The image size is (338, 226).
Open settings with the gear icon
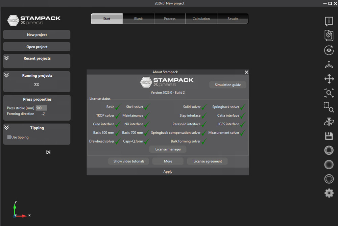coord(329,193)
